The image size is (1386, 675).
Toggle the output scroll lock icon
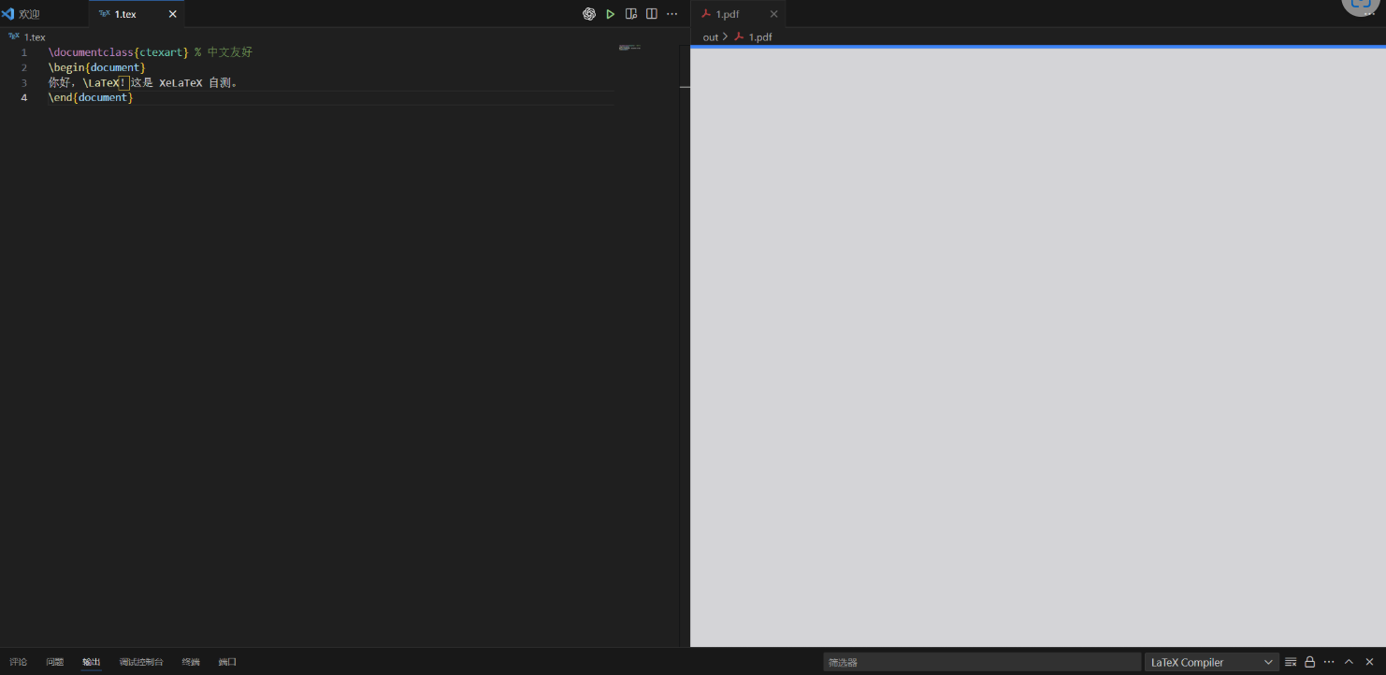click(1310, 662)
